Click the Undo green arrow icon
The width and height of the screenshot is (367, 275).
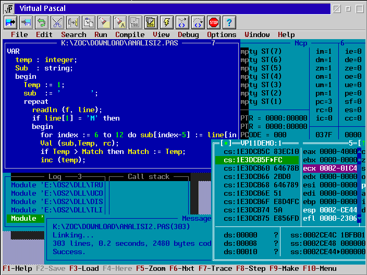pos(42,22)
